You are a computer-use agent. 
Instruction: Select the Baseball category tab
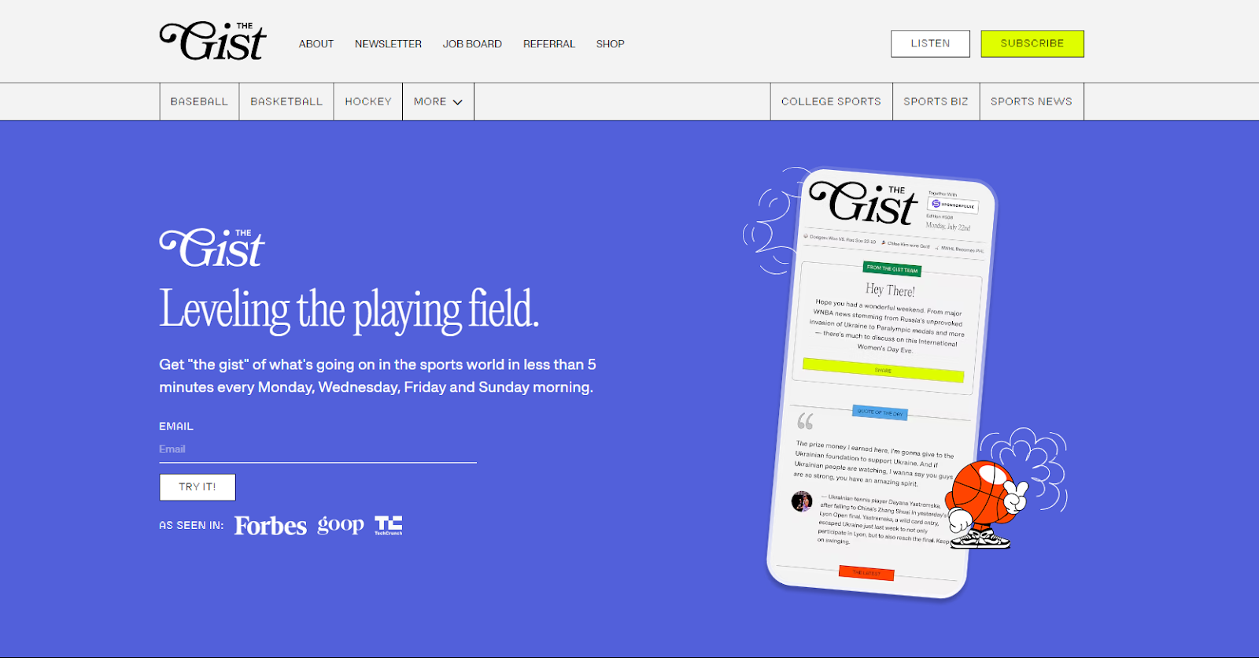199,102
